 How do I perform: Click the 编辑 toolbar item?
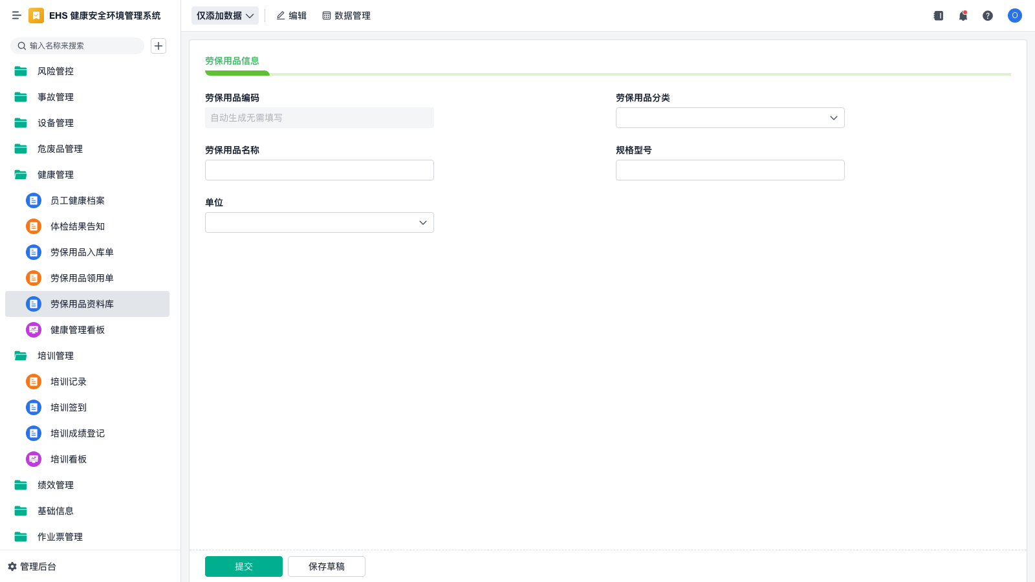pyautogui.click(x=291, y=16)
